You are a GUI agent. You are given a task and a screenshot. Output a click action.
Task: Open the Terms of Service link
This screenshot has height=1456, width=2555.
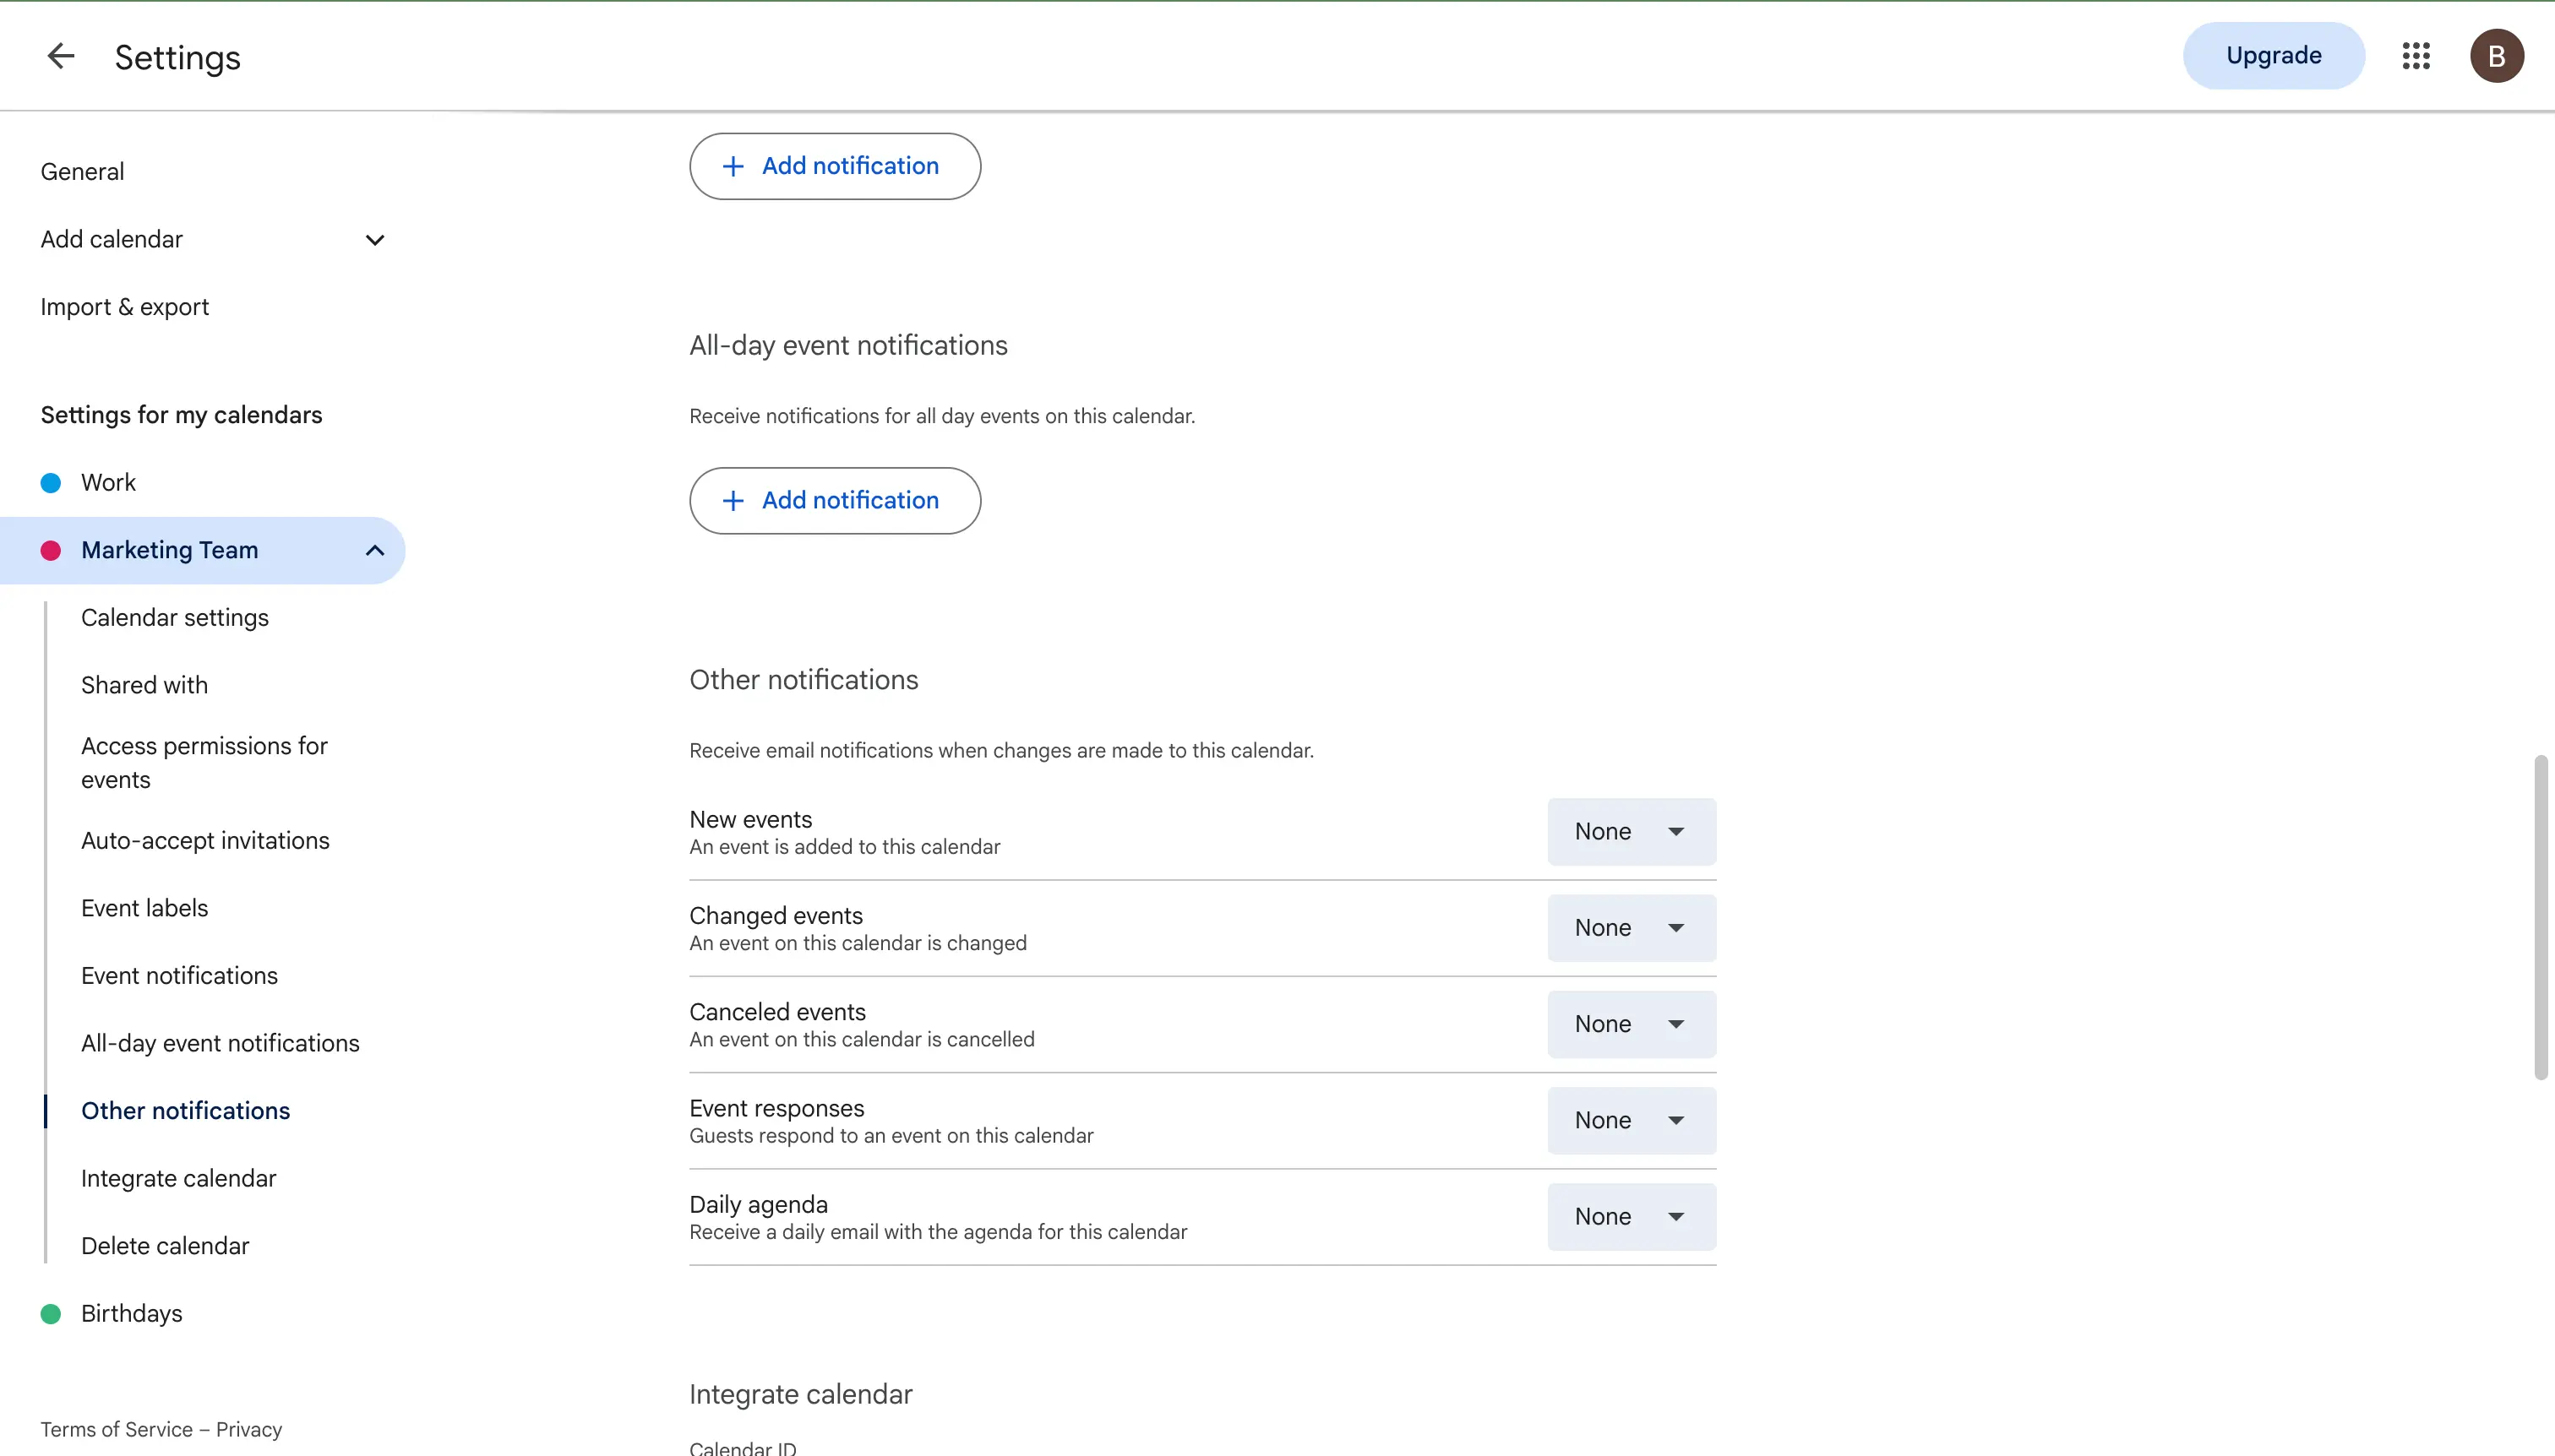(x=116, y=1430)
